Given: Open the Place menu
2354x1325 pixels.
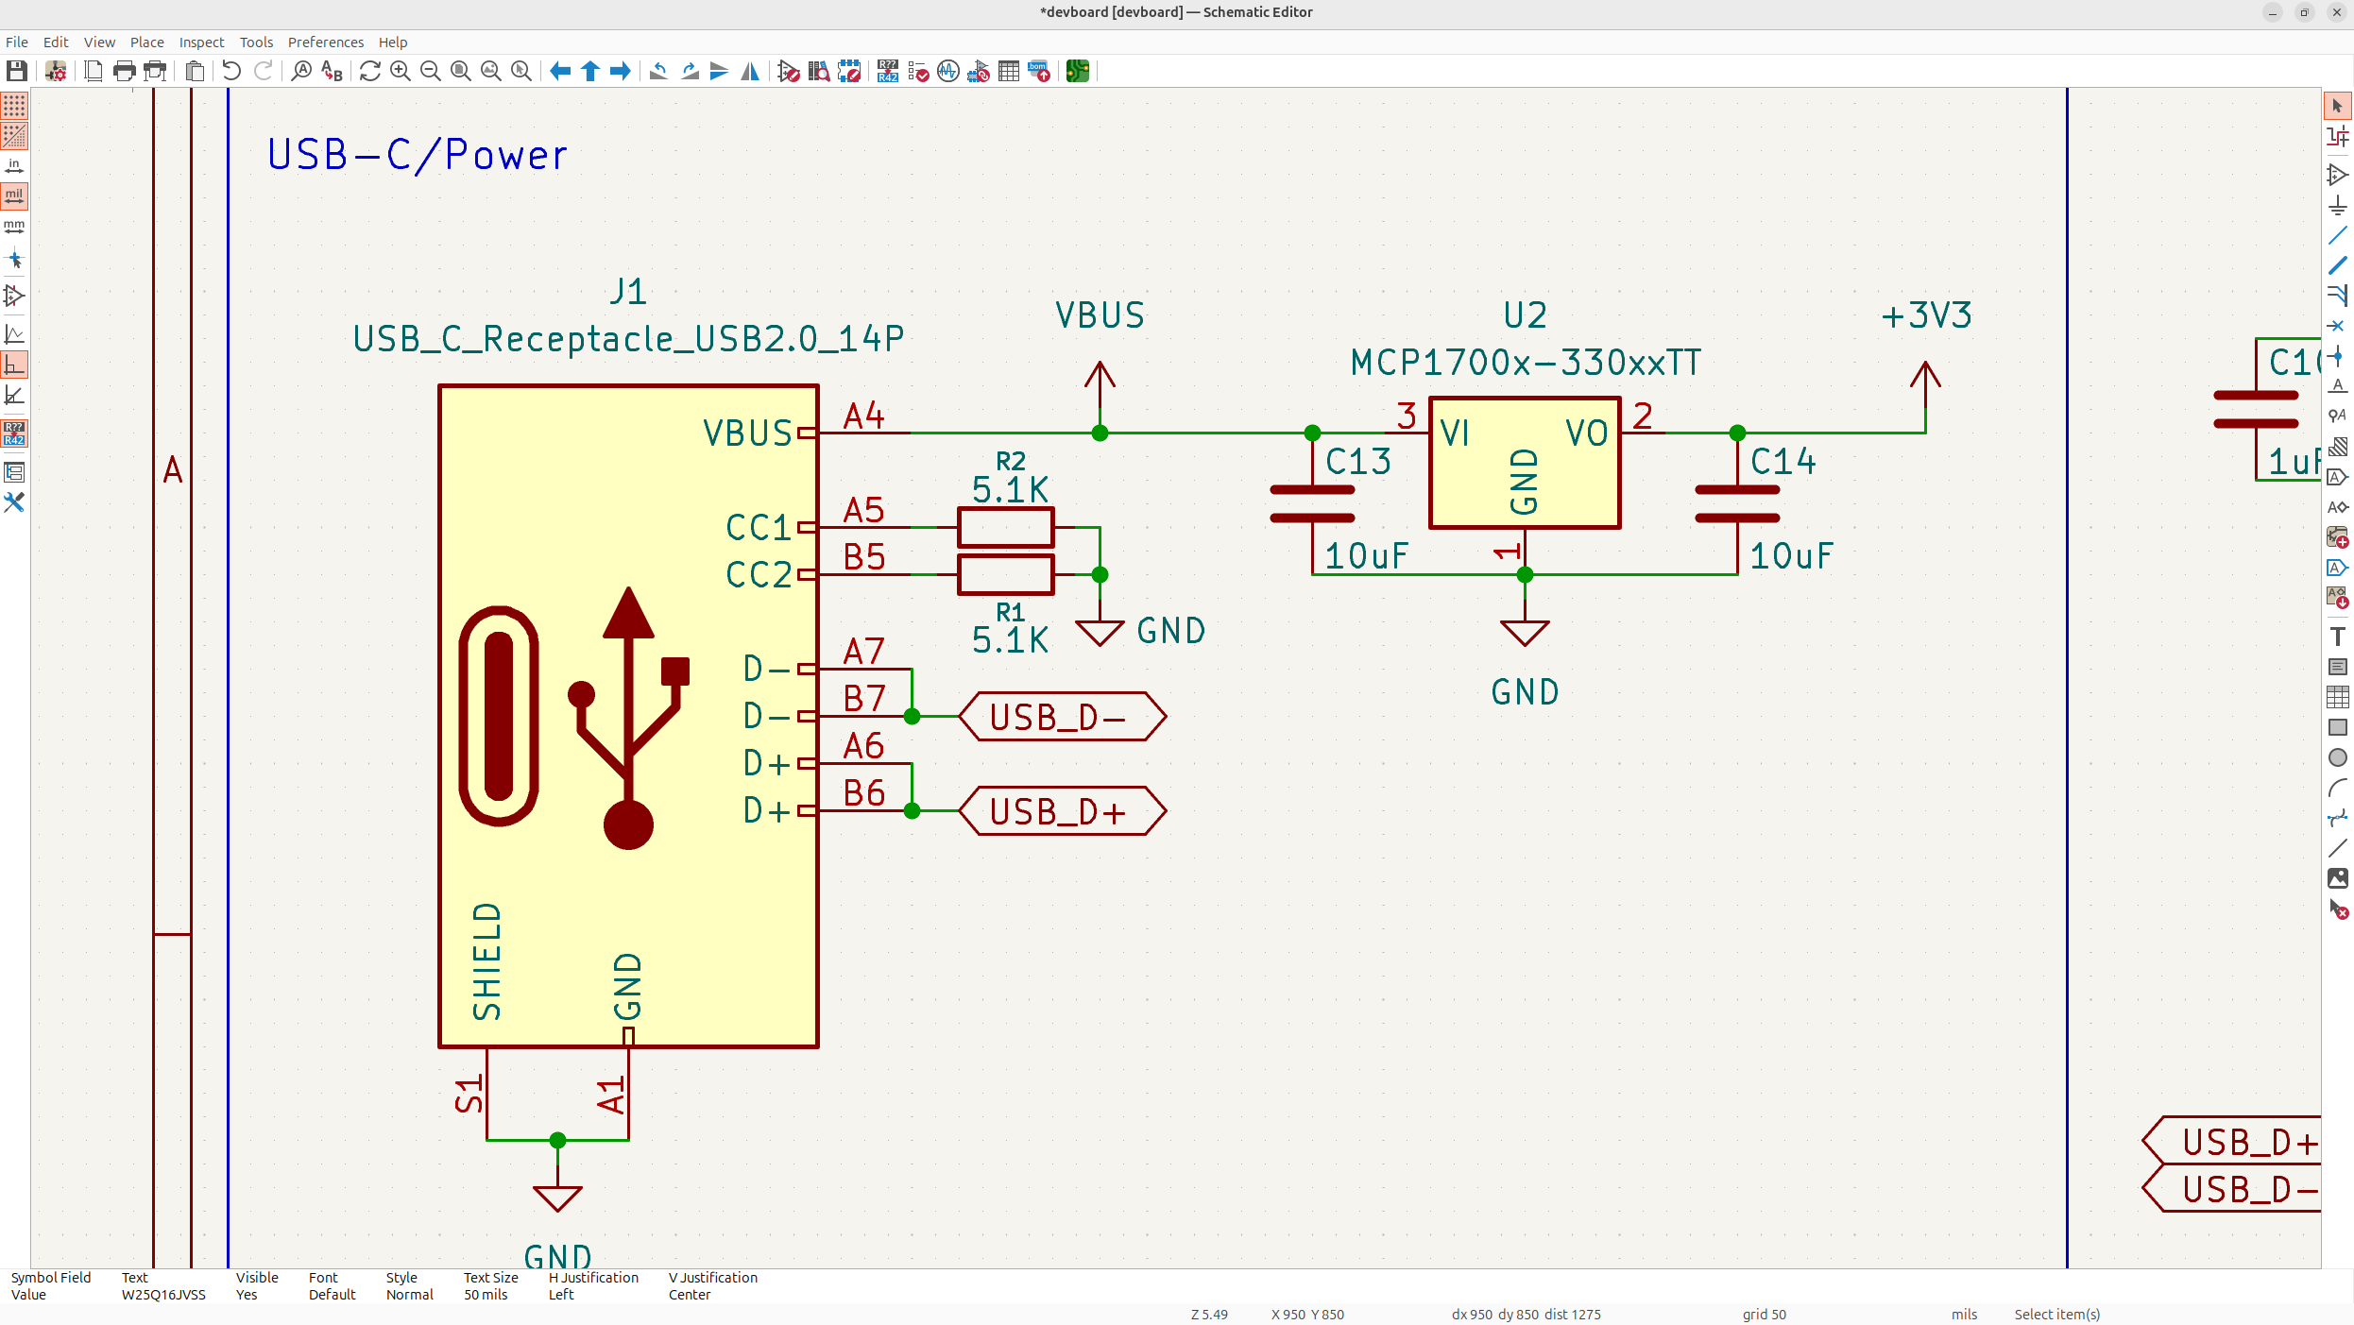Looking at the screenshot, I should click(146, 42).
